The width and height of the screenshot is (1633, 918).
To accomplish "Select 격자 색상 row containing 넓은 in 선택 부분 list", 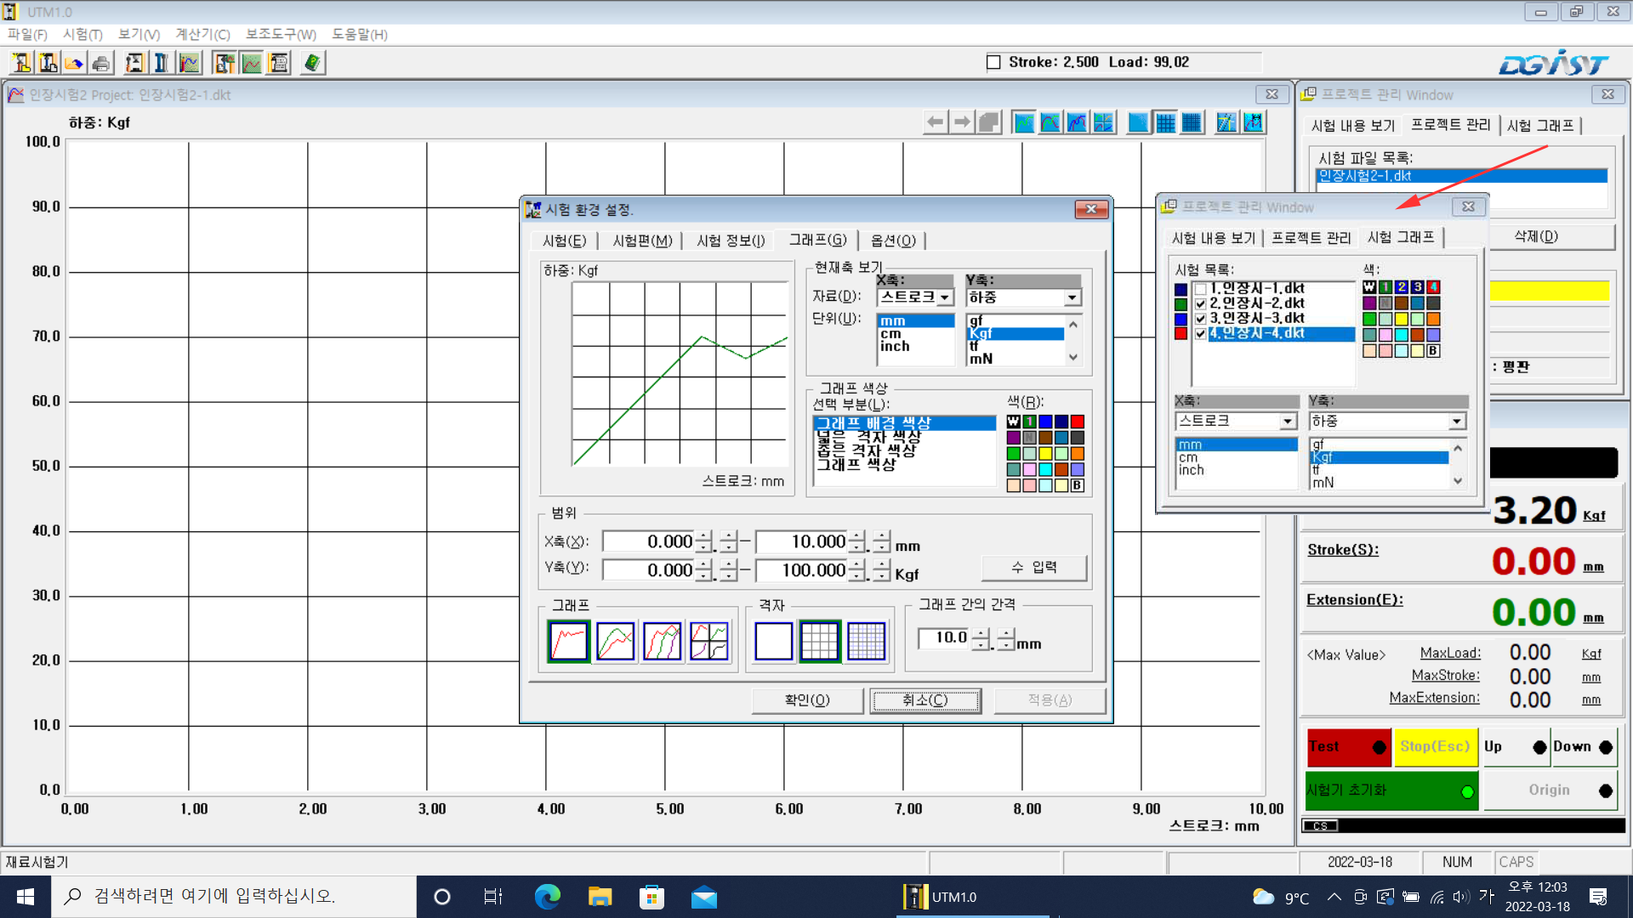I will pos(903,436).
